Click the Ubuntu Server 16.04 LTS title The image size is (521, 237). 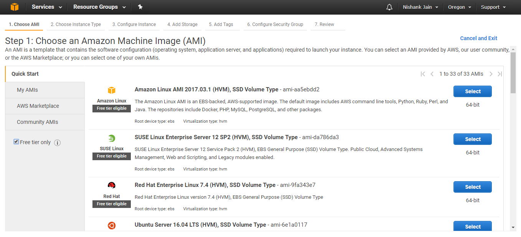click(x=200, y=225)
